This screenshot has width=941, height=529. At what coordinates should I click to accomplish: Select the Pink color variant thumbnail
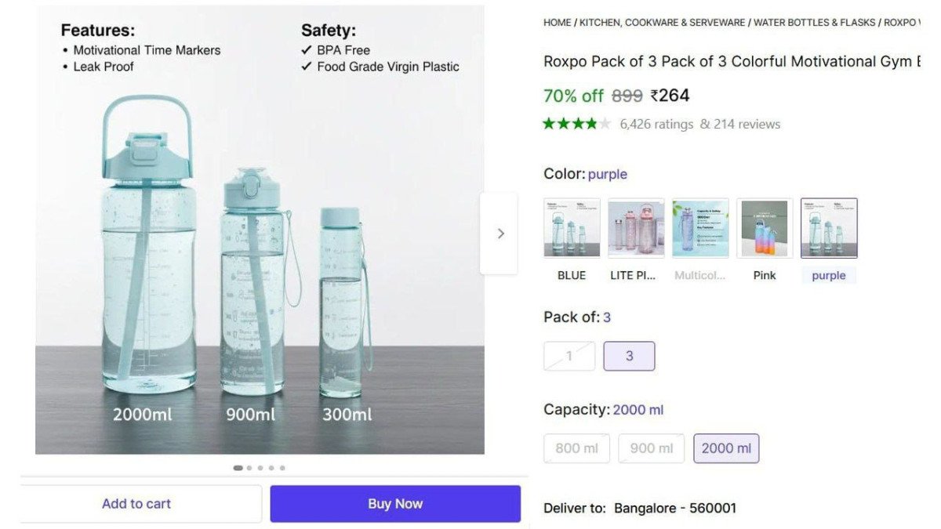tap(764, 228)
